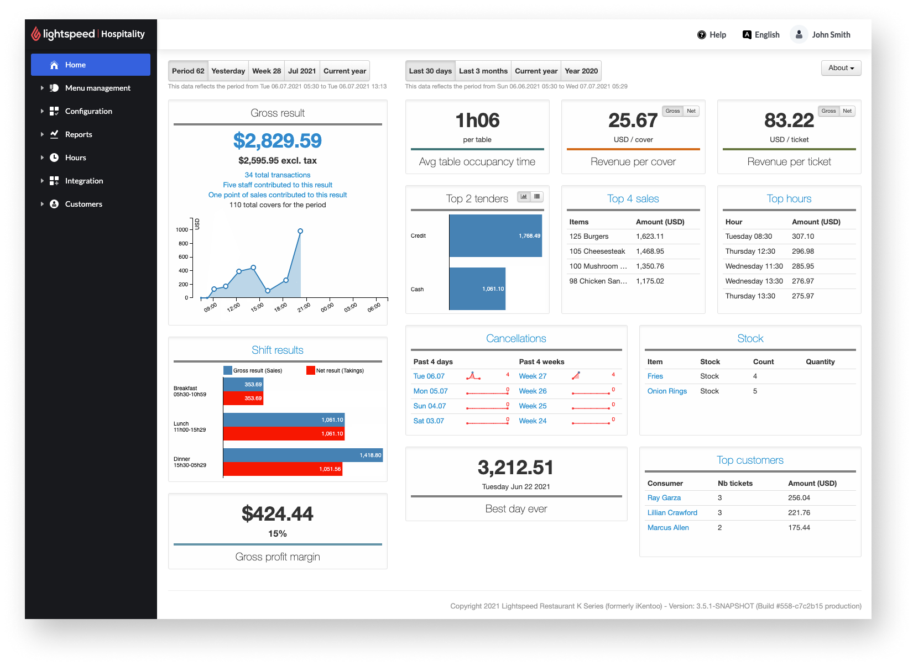Click the Fries stock item link

(x=655, y=376)
